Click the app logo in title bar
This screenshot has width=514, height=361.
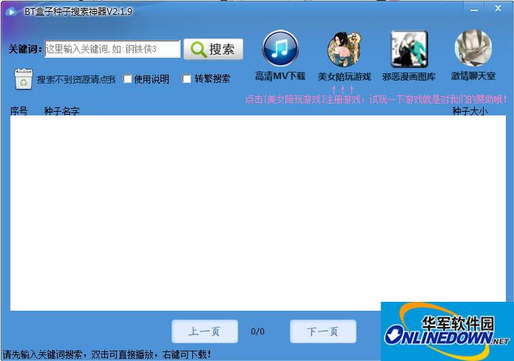(11, 12)
